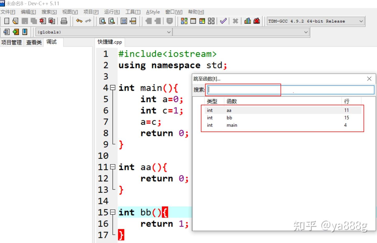Click the Rebuild All grid icon
377x243 pixels.
(x=211, y=21)
